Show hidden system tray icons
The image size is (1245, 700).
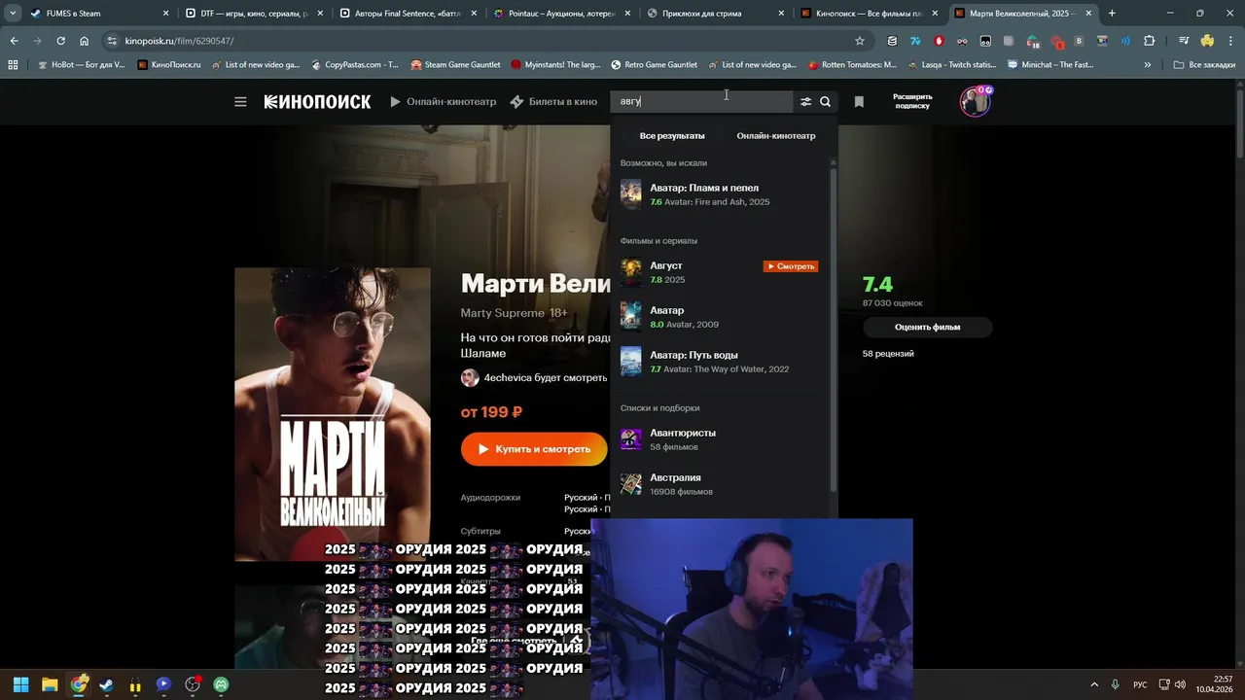1094,684
